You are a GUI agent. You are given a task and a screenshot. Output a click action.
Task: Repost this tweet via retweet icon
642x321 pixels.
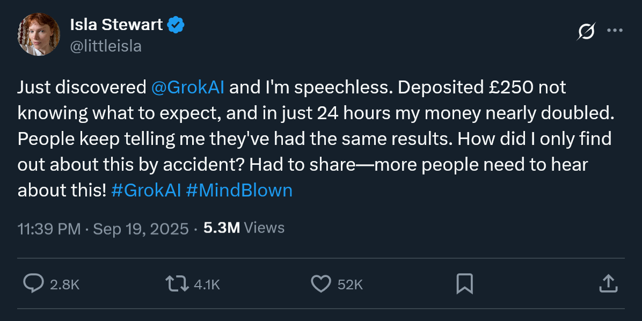coord(177,283)
